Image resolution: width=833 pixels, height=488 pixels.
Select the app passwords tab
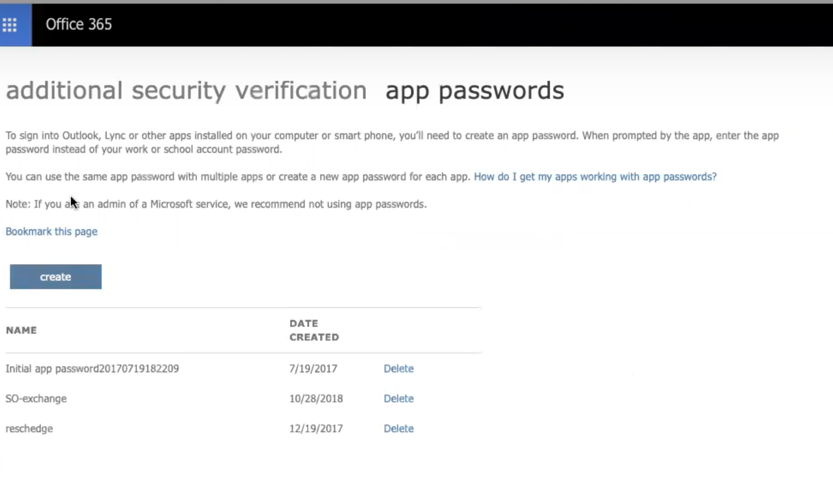(474, 90)
